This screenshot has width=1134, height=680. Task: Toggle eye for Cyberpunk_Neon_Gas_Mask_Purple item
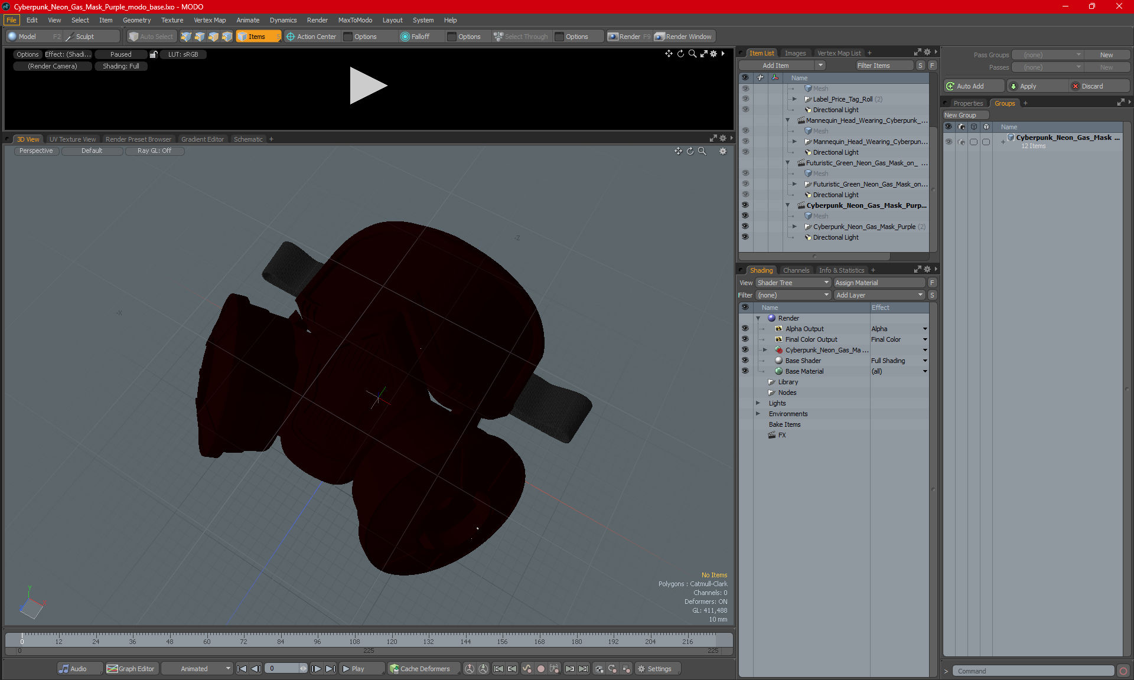pos(745,227)
